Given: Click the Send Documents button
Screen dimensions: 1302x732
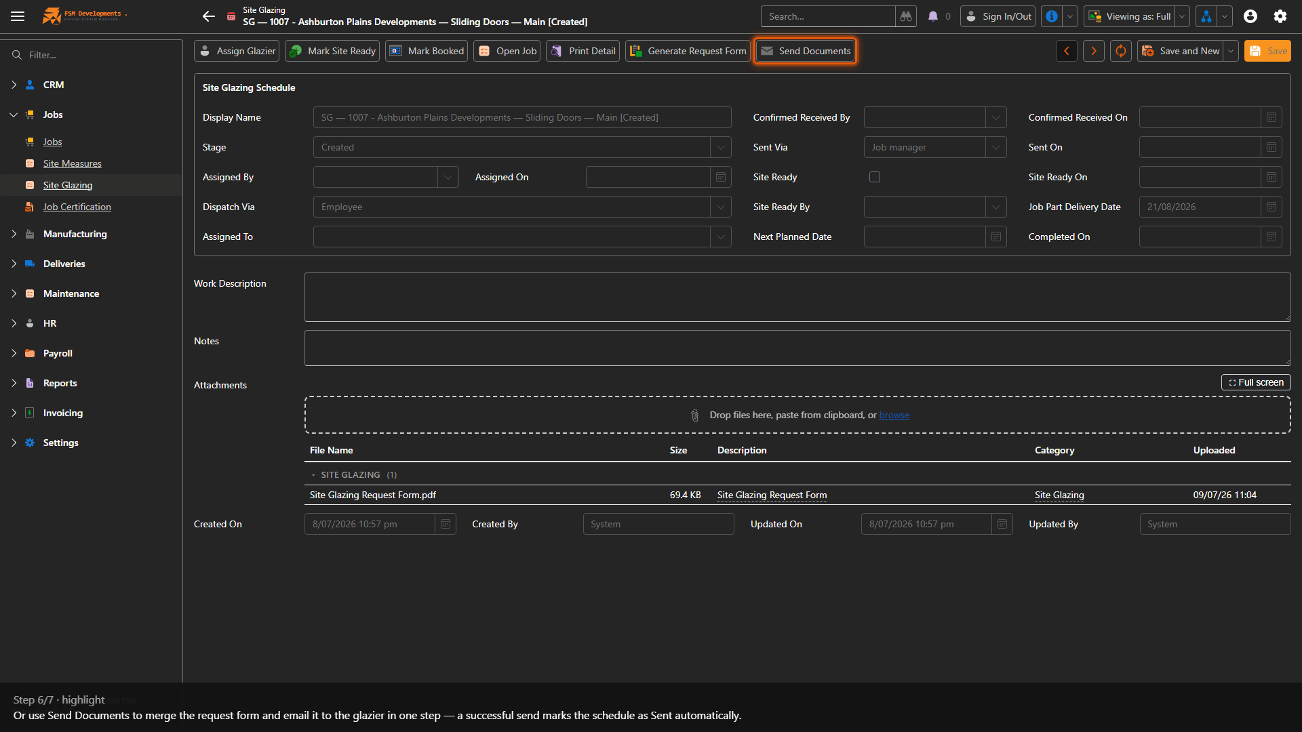Looking at the screenshot, I should [x=806, y=51].
